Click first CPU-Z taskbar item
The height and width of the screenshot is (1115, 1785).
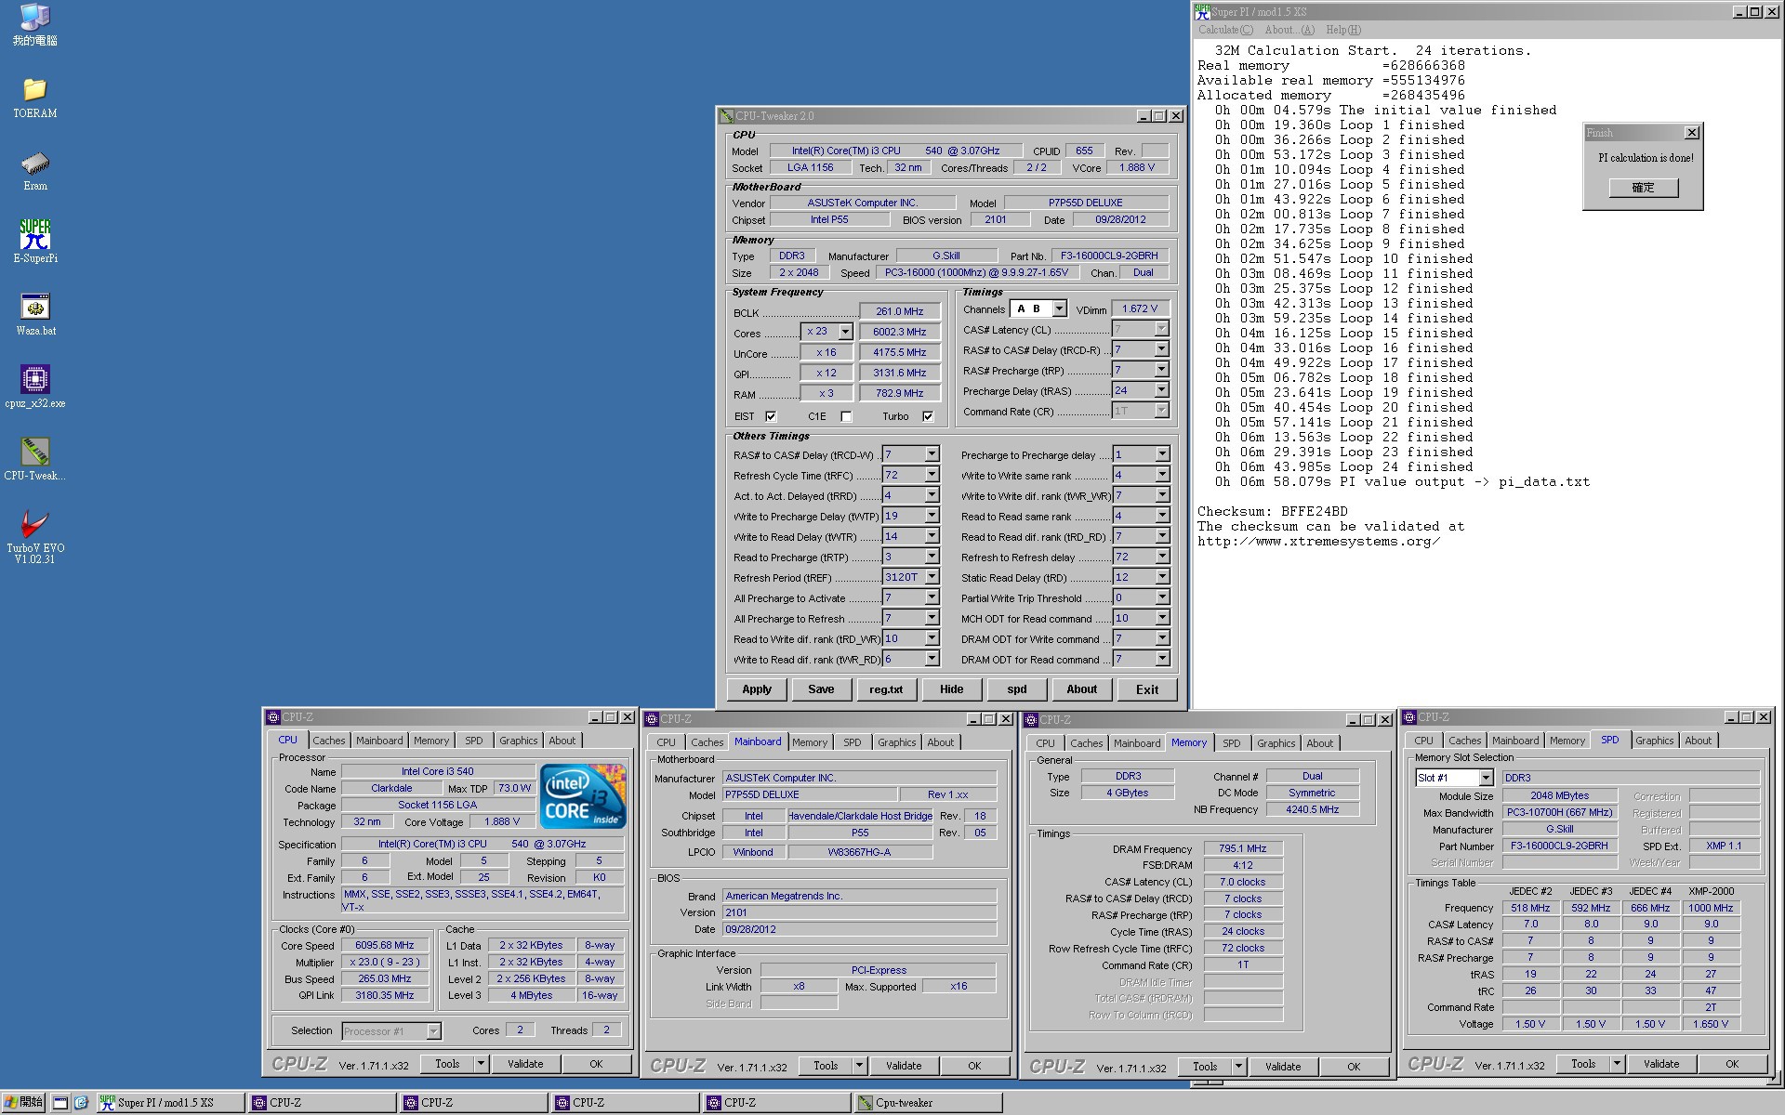tap(322, 1103)
